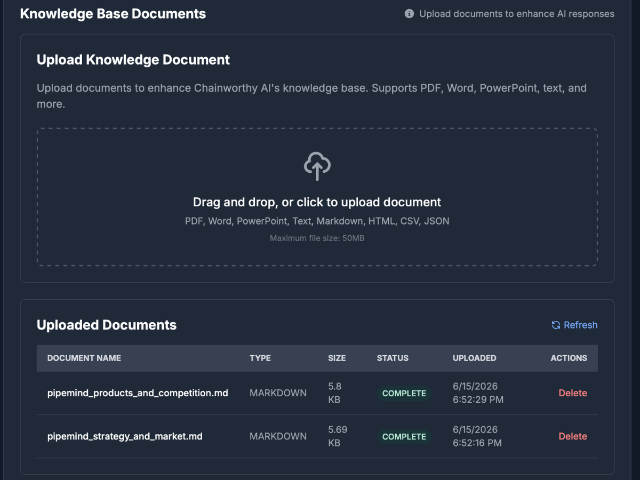The width and height of the screenshot is (640, 480).
Task: Click the Uploaded column header
Action: 475,358
